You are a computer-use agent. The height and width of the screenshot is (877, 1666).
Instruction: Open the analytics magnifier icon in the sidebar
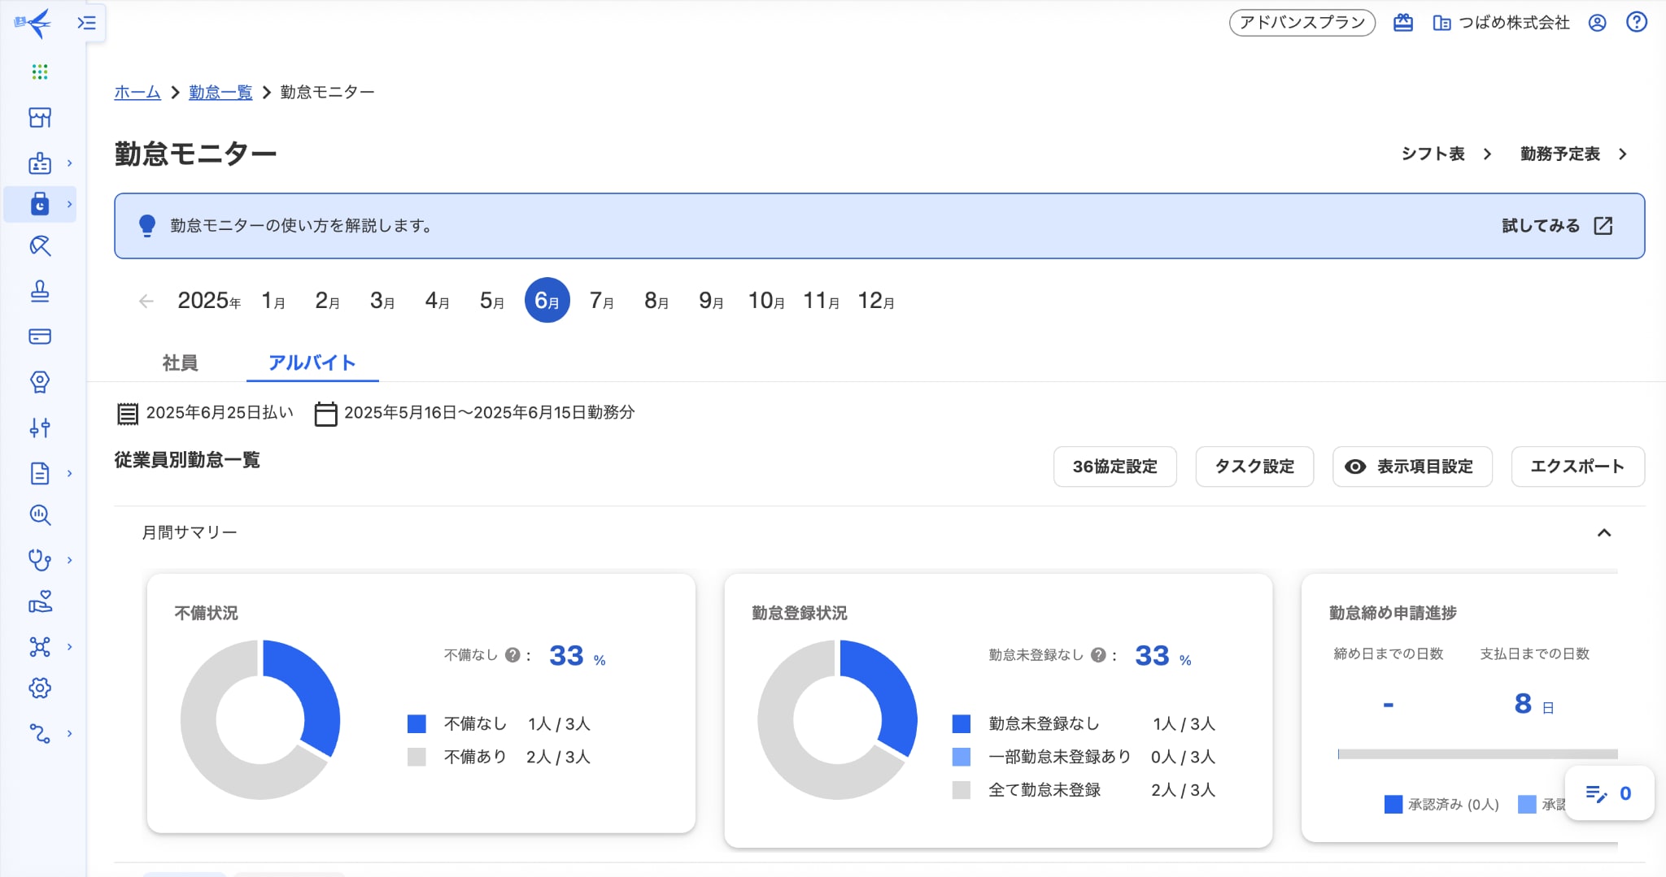pos(39,515)
